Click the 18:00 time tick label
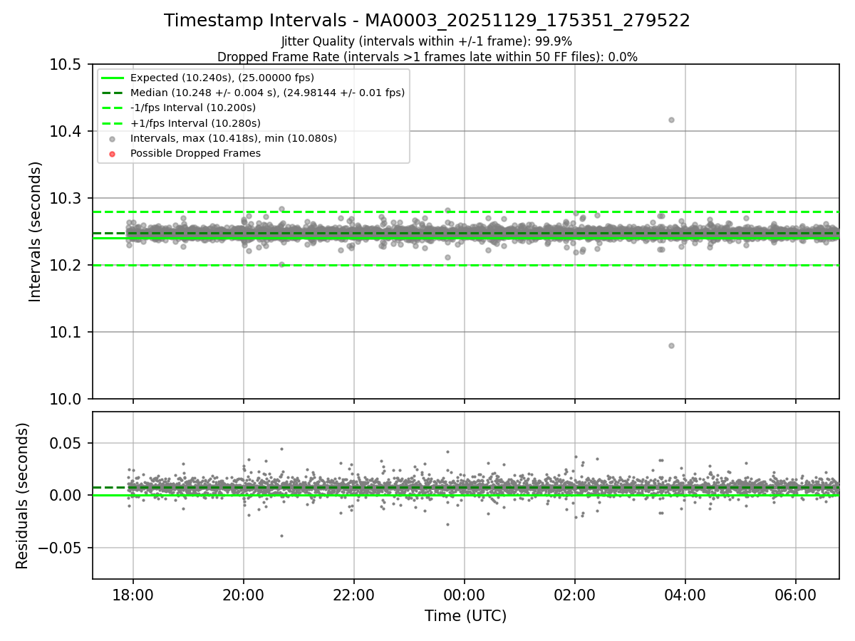The width and height of the screenshot is (855, 641). tap(133, 594)
